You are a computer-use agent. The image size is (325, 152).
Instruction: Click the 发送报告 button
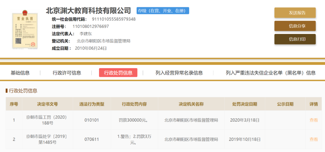[295, 13]
